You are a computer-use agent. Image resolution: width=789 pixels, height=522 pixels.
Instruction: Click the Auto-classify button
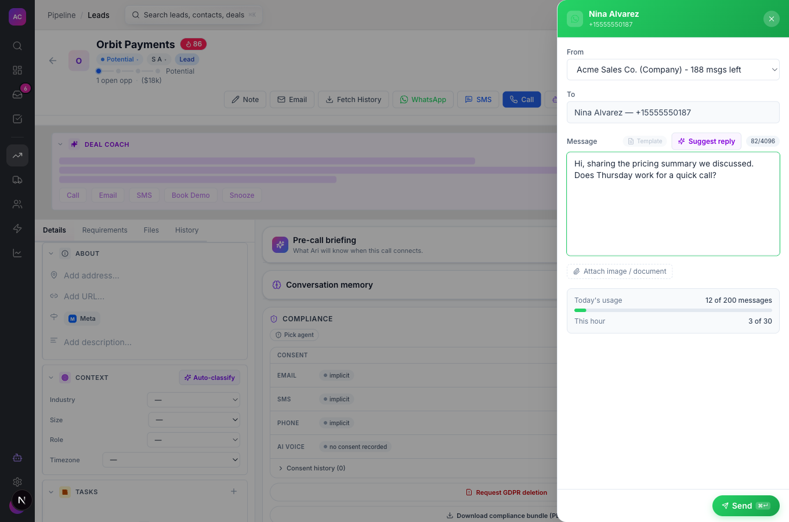tap(209, 378)
